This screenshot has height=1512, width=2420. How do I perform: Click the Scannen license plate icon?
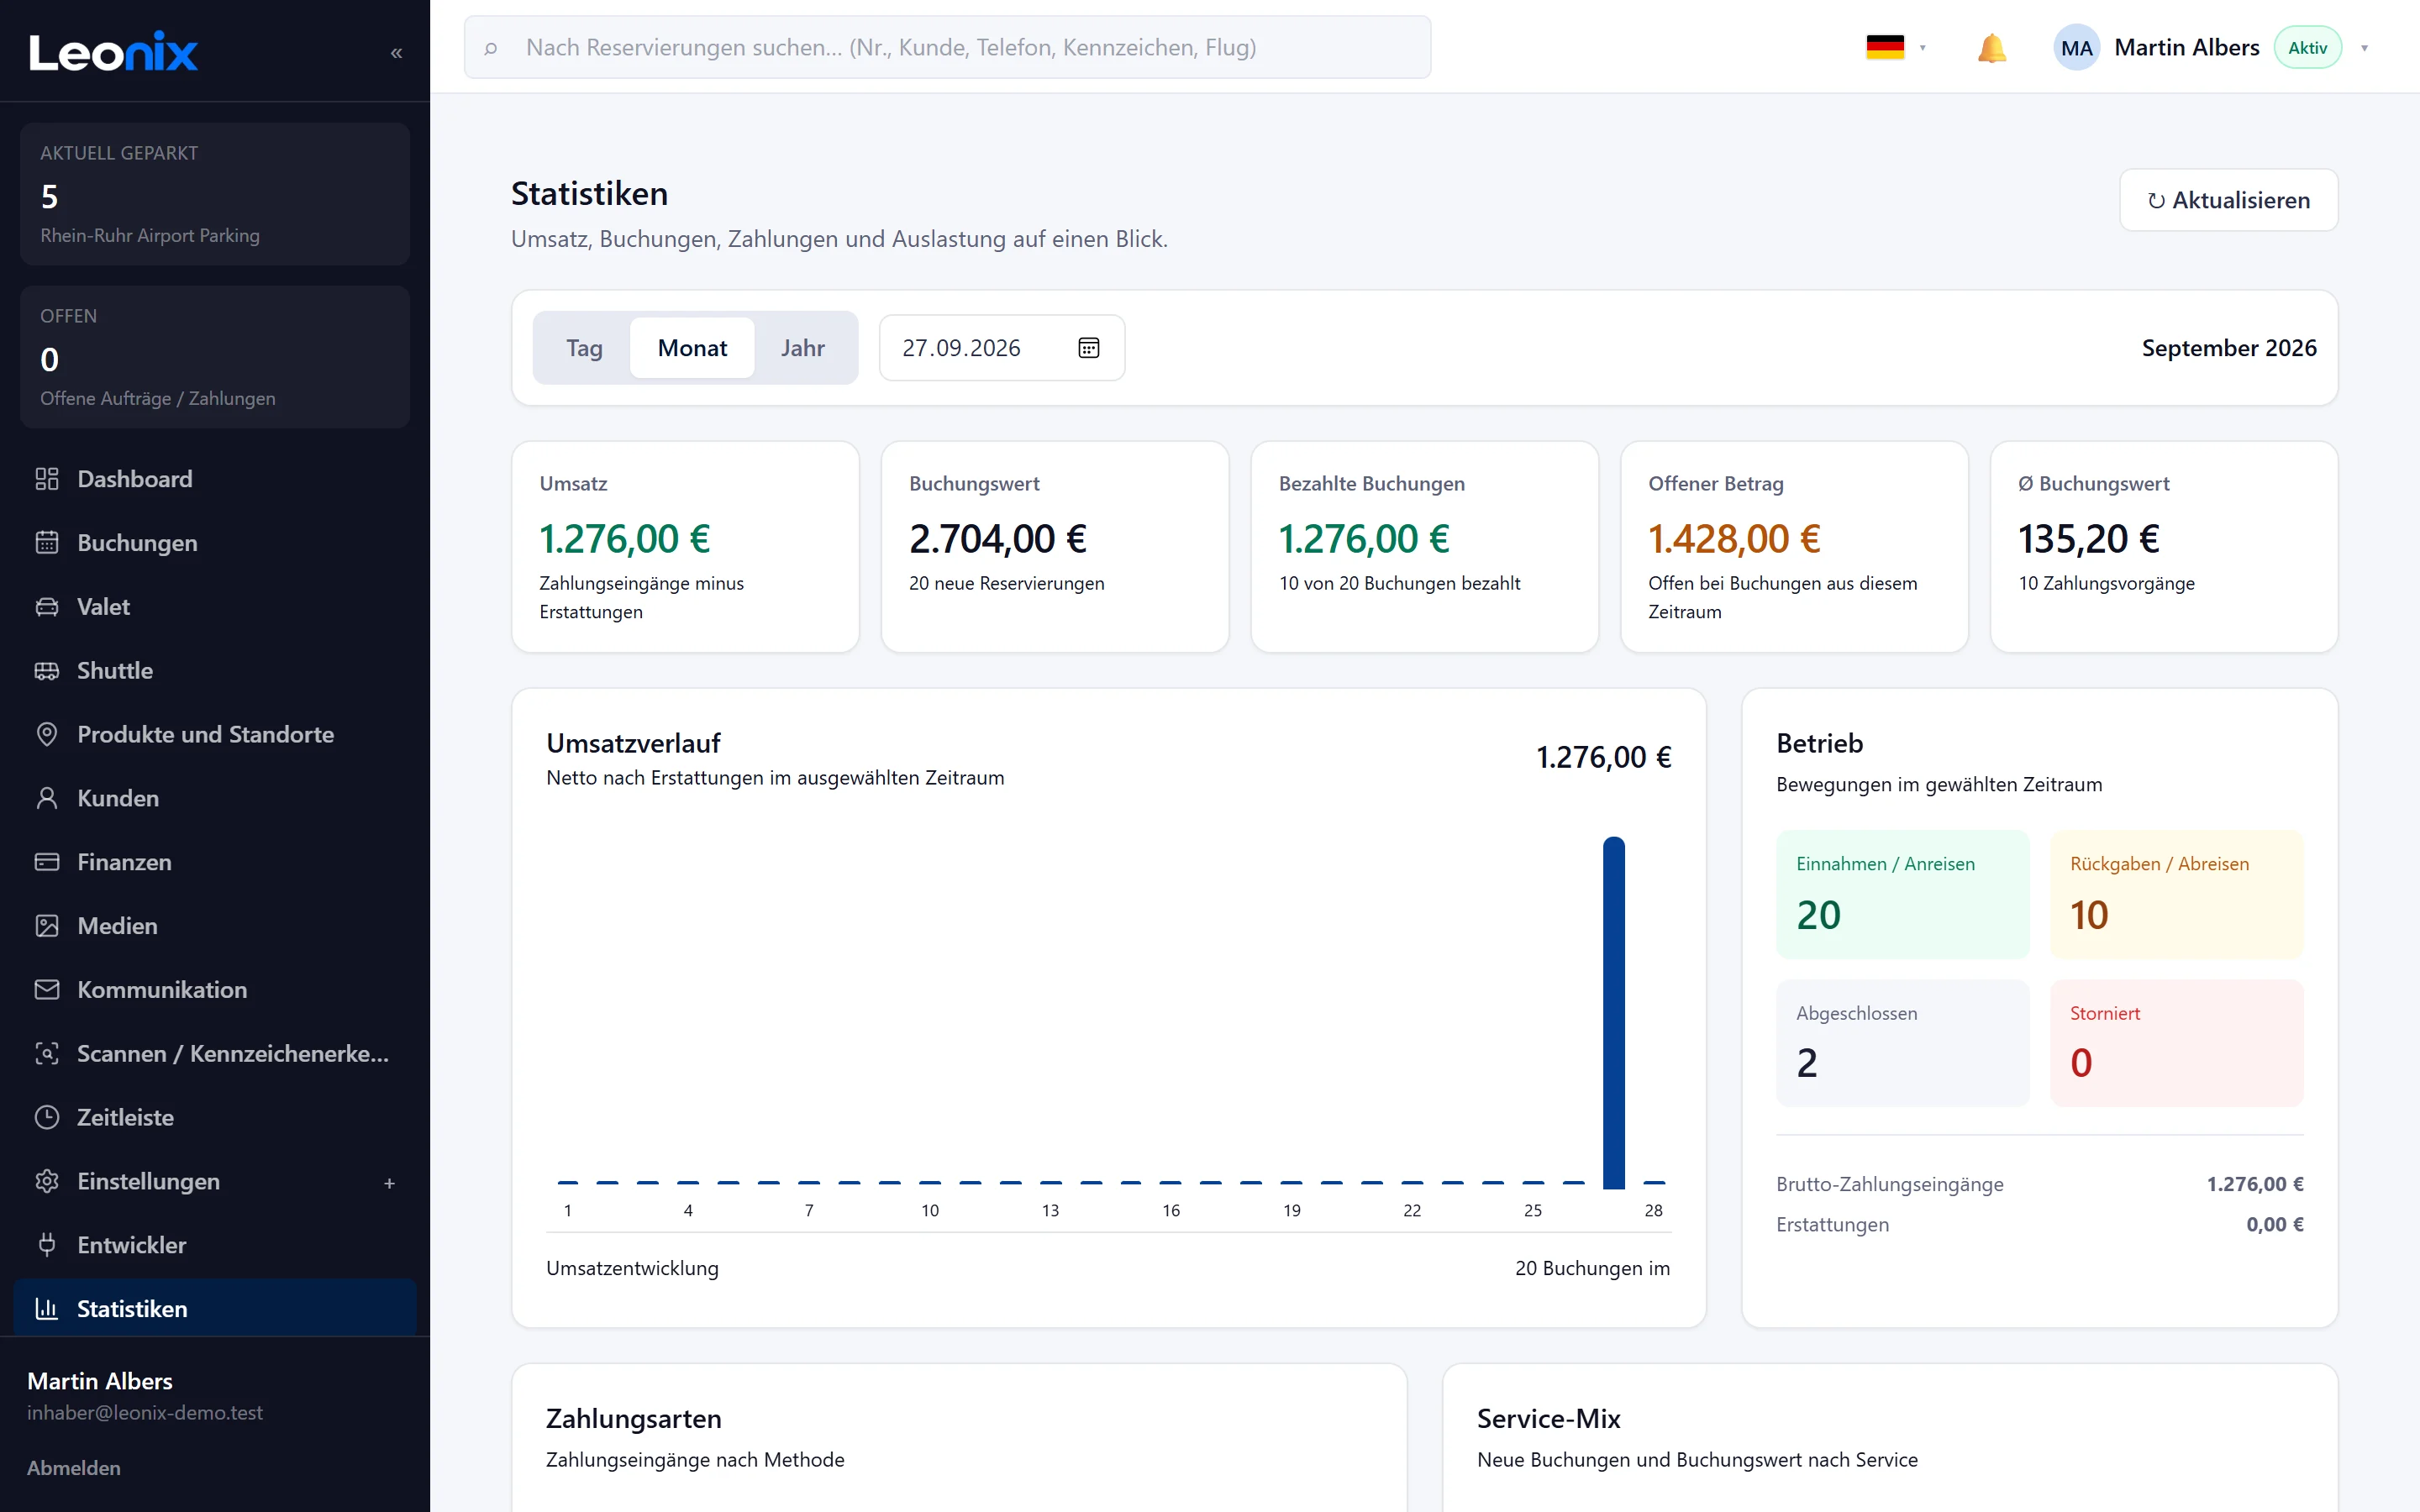point(47,1054)
